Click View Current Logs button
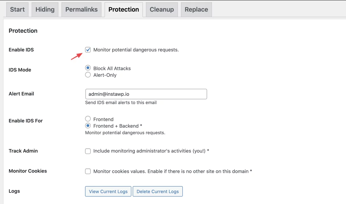The width and height of the screenshot is (346, 204). (x=108, y=192)
